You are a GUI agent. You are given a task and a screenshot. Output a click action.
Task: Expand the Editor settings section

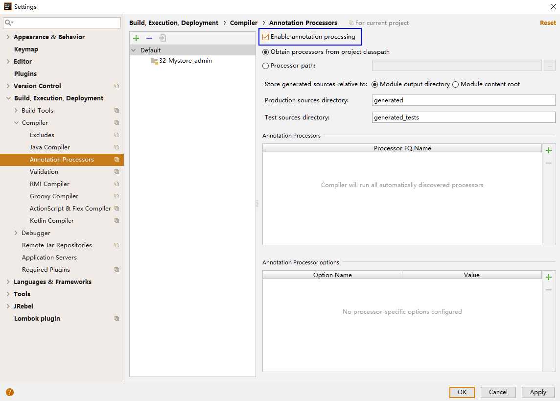[8, 61]
